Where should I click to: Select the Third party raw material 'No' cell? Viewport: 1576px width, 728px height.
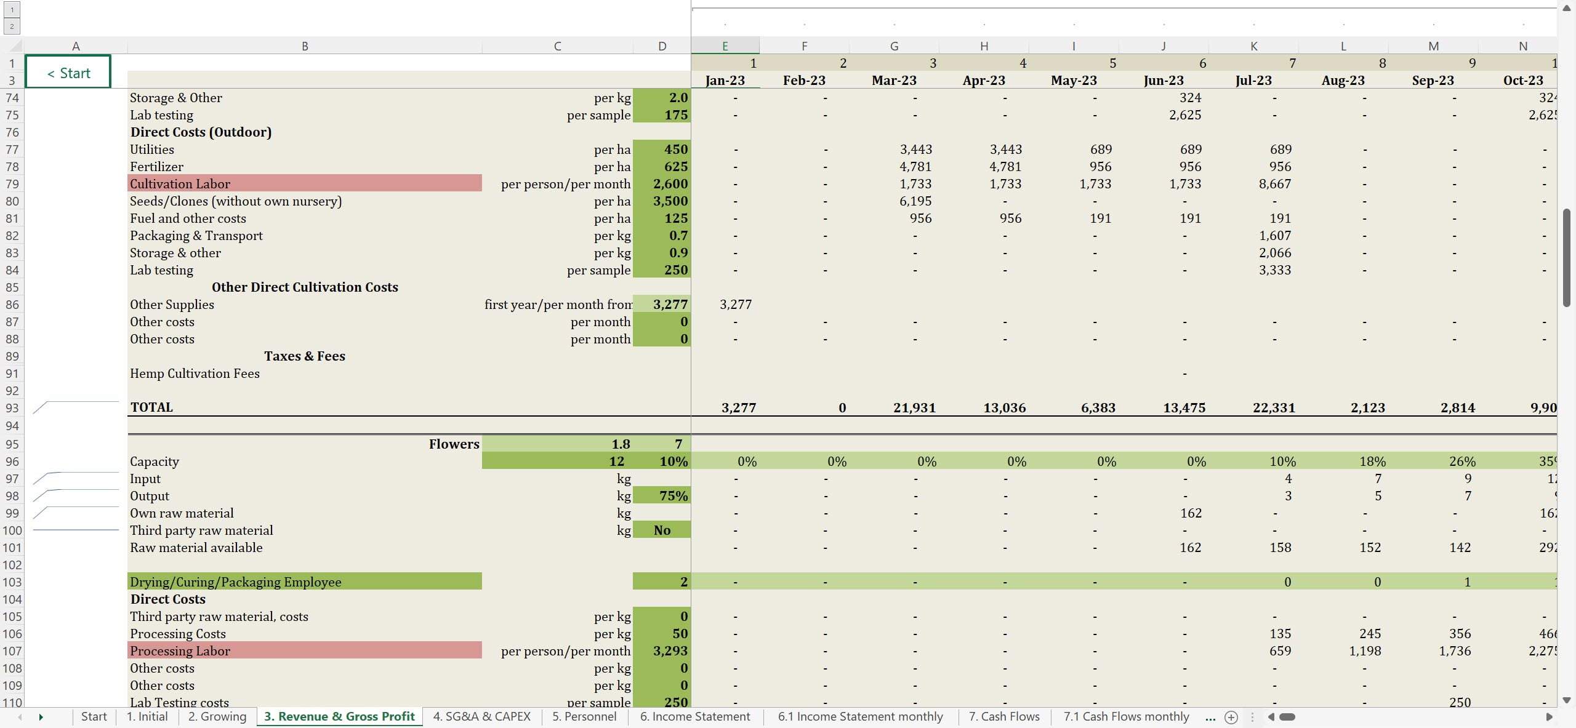(661, 530)
